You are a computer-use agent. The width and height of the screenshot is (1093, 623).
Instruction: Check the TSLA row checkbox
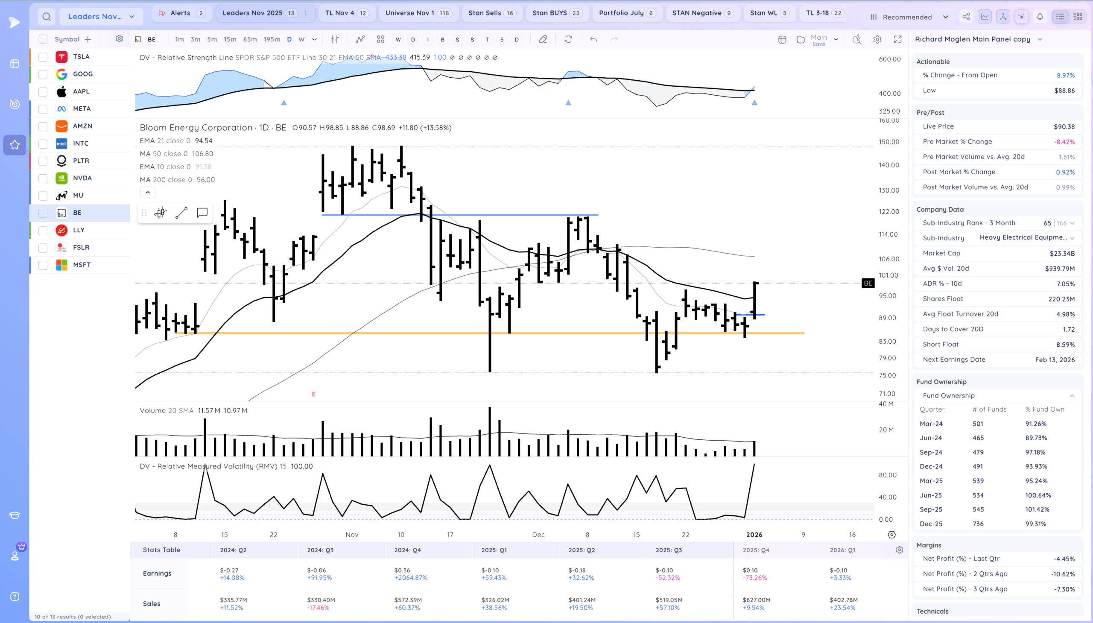[43, 57]
